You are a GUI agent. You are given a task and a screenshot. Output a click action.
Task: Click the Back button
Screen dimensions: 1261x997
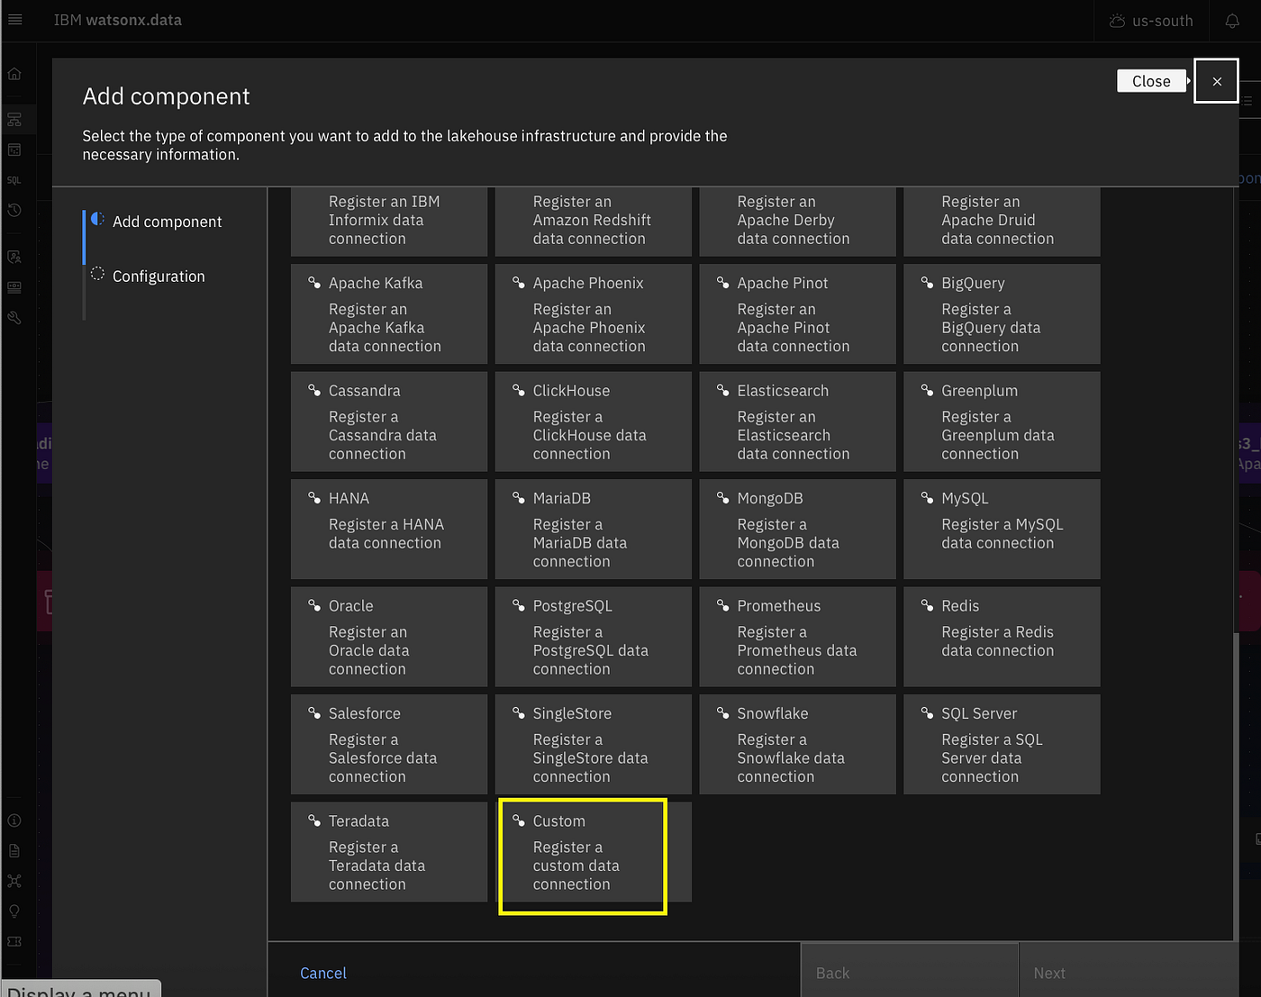(910, 971)
